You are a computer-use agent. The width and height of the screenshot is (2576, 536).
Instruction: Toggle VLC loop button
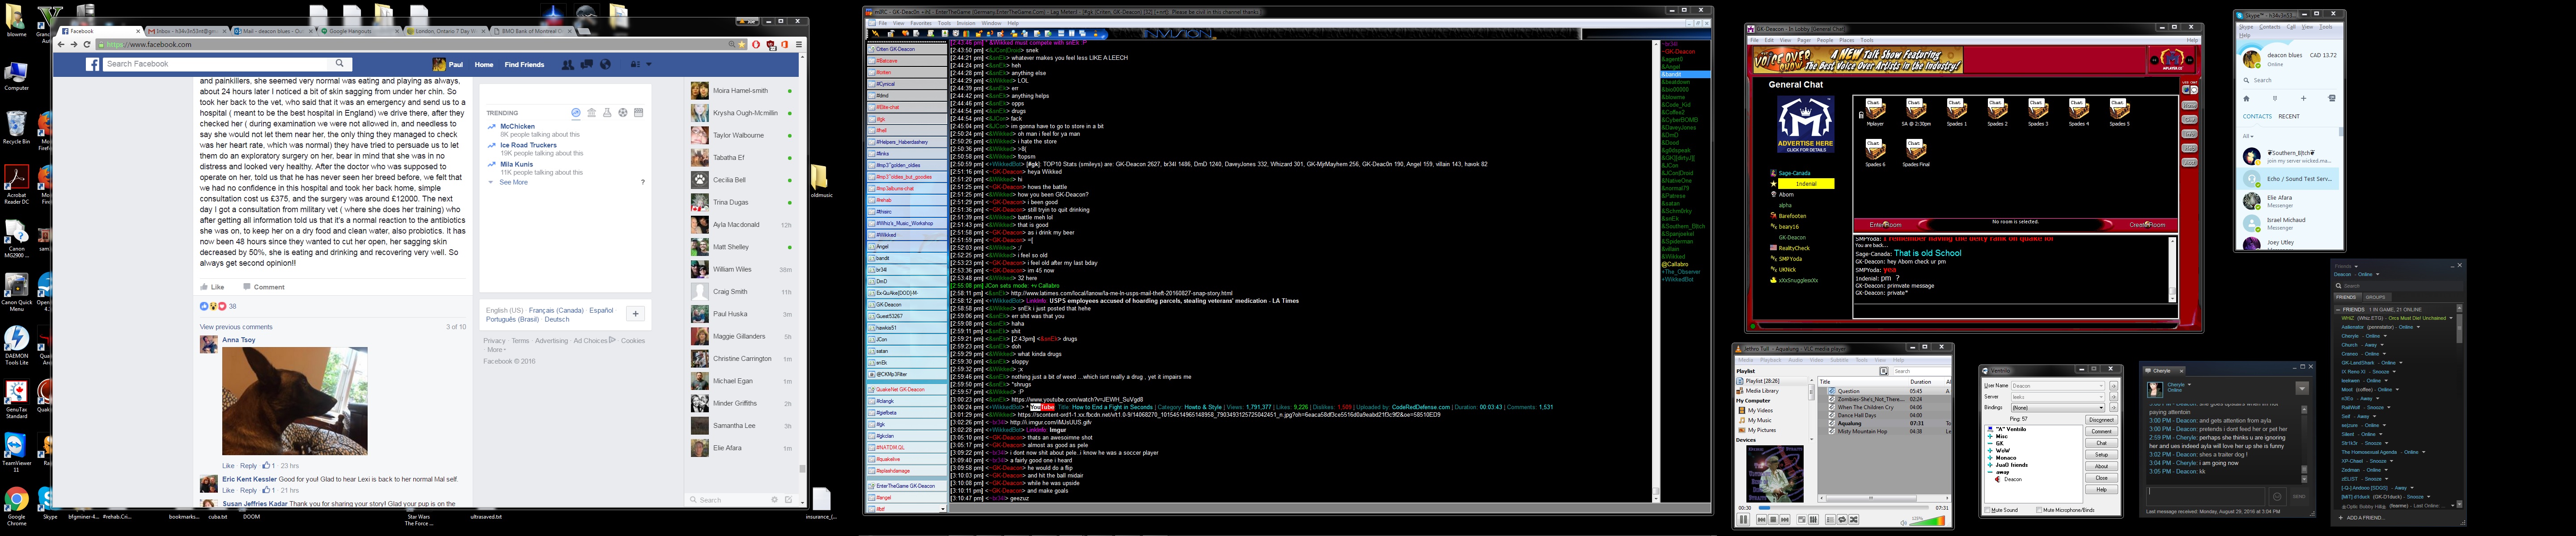pos(1842,520)
